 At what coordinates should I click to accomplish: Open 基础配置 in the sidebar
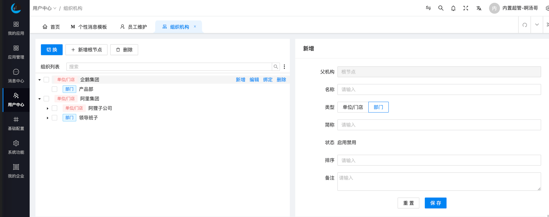pyautogui.click(x=16, y=123)
